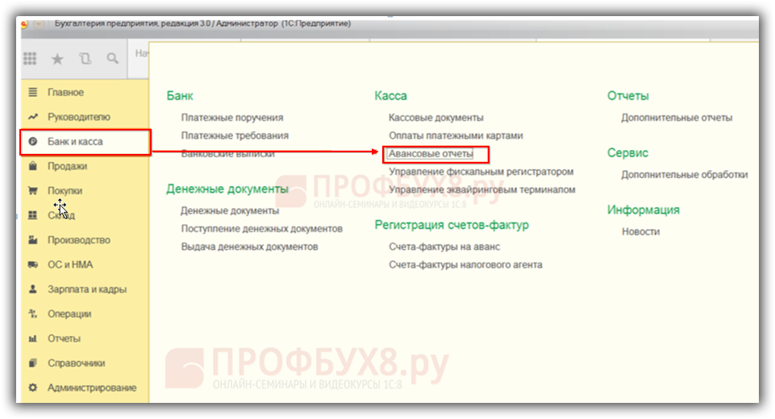Viewport: 775px width, 419px height.
Task: Click the ОС и НМА truck icon
Action: [33, 265]
